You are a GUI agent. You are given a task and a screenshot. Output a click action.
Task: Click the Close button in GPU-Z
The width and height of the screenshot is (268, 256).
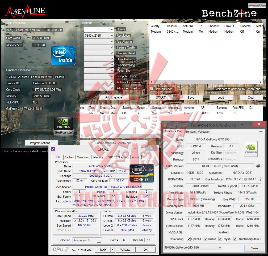[x=254, y=248]
